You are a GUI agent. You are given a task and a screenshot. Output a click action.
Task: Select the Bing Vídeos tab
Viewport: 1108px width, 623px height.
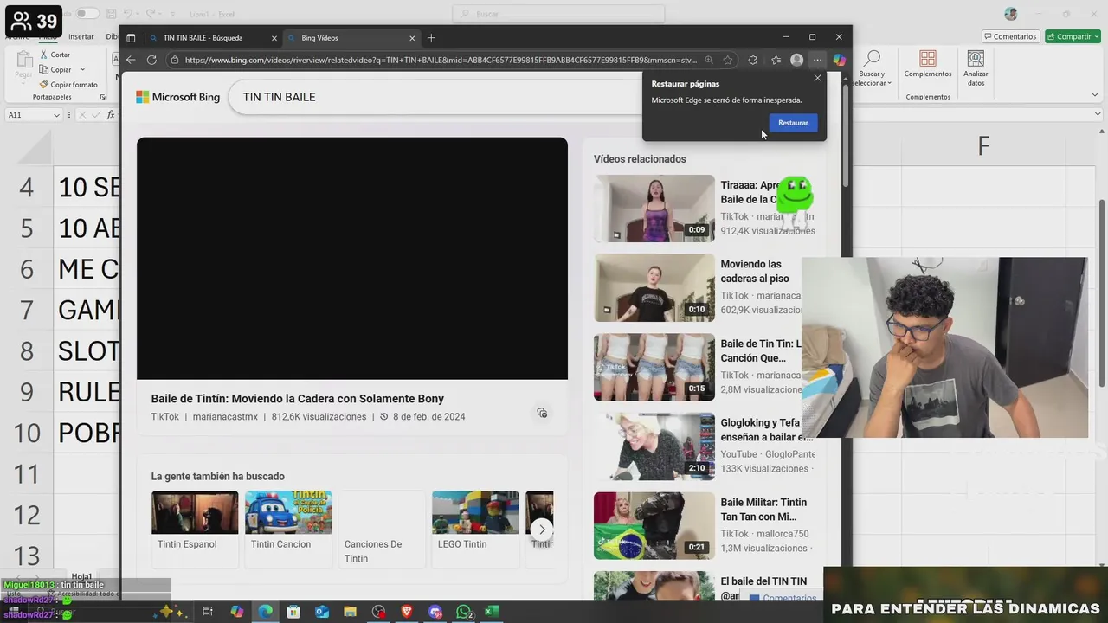point(351,38)
